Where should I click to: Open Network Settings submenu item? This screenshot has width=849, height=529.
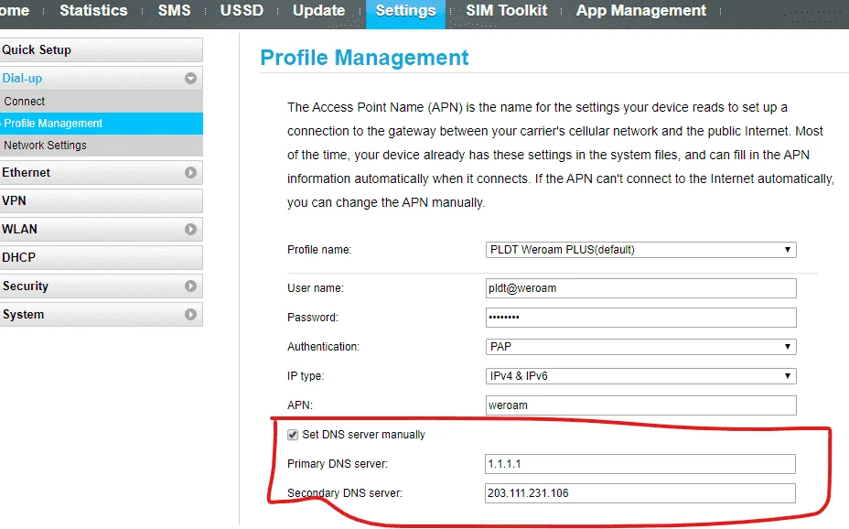(x=102, y=146)
